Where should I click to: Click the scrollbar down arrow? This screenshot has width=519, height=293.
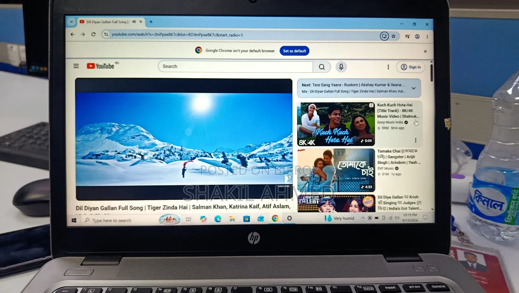[432, 210]
